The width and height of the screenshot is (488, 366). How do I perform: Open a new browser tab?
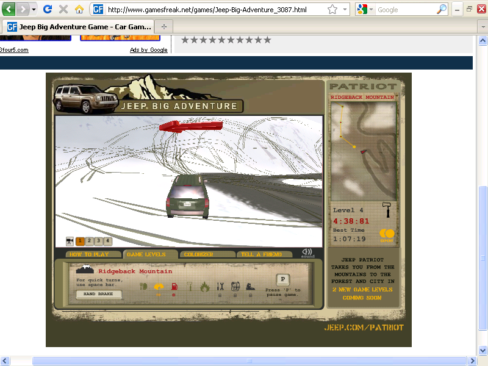tap(164, 27)
